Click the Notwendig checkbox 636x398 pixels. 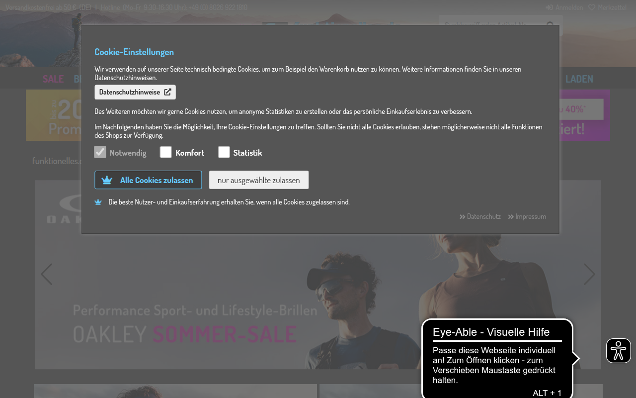(x=100, y=152)
